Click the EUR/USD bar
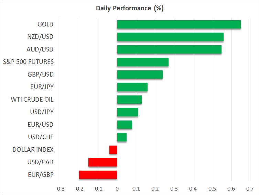 coord(125,125)
